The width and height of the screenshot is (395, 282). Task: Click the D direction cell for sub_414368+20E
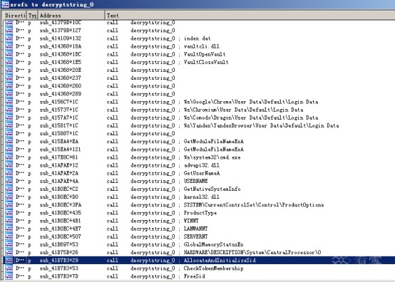(20, 70)
